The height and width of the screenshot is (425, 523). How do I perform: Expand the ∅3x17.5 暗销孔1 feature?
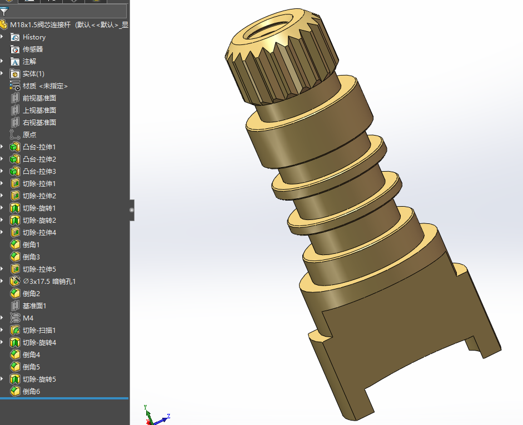pos(2,281)
